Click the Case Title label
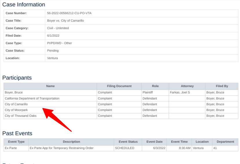The height and width of the screenshot is (164, 240). click(14, 20)
